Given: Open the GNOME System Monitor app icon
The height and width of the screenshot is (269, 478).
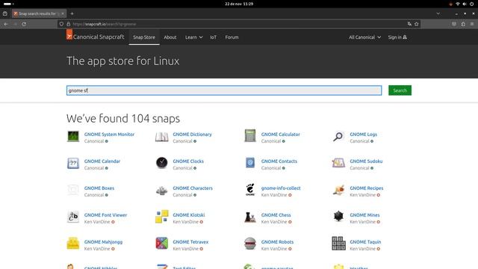Looking at the screenshot, I should pos(73,136).
